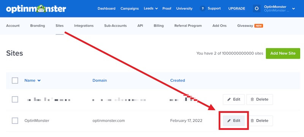Open the Dashboard page
The image size is (304, 137).
[106, 8]
